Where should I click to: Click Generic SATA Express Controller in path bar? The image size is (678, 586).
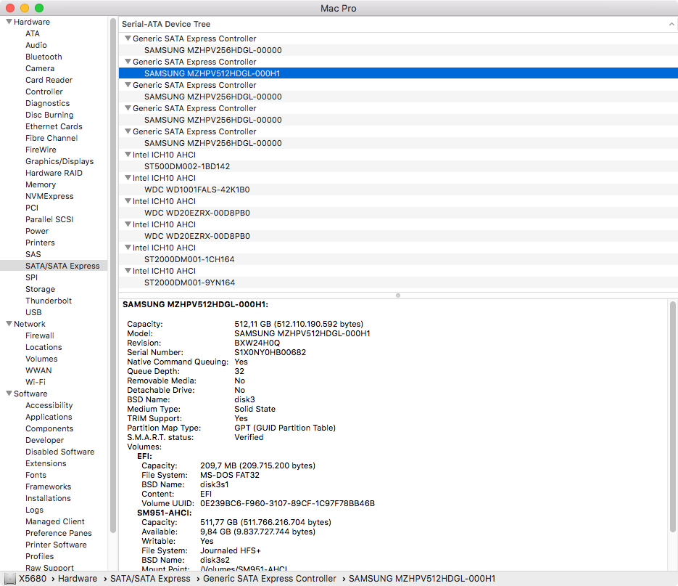(269, 579)
